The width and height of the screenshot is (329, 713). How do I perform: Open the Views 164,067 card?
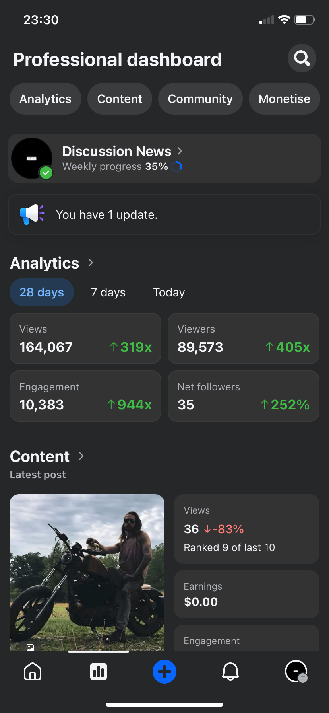85,338
